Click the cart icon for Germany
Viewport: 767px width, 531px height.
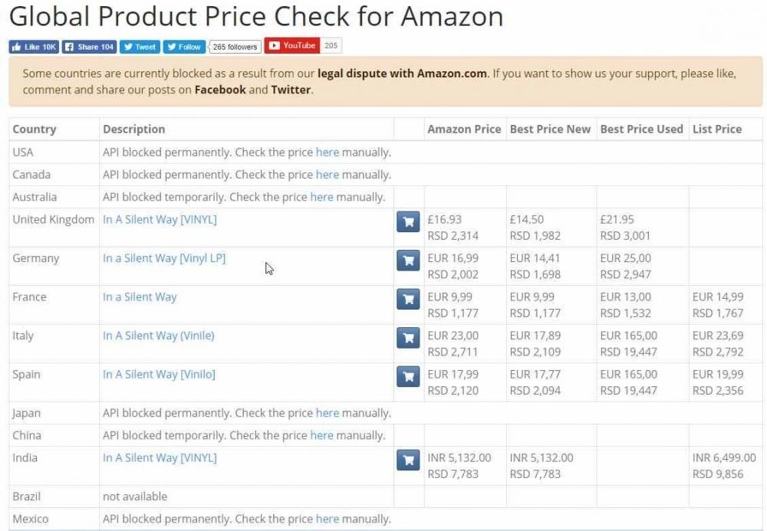click(x=408, y=261)
